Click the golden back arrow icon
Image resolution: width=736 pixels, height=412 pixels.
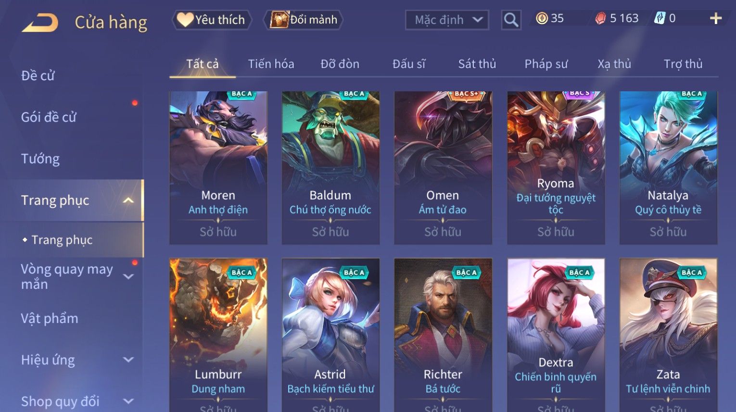pyautogui.click(x=40, y=22)
